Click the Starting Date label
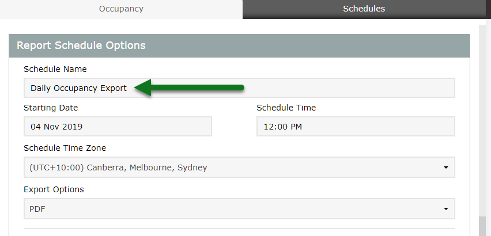Screen dimensions: 491x236 click(51, 108)
